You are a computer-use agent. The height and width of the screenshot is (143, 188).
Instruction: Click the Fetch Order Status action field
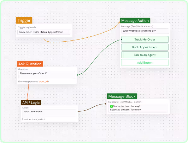(x=49, y=113)
